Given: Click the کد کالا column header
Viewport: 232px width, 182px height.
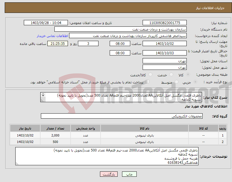Looking at the screenshot, I should tap(203, 128).
